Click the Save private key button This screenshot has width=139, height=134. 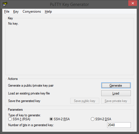coord(116,101)
